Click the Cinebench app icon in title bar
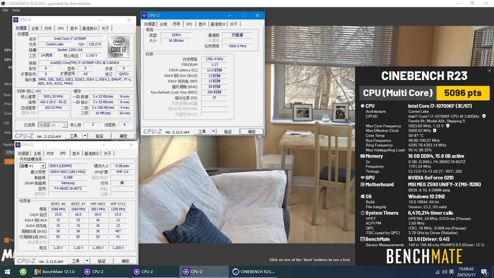Image resolution: width=494 pixels, height=278 pixels. pyautogui.click(x=3, y=3)
